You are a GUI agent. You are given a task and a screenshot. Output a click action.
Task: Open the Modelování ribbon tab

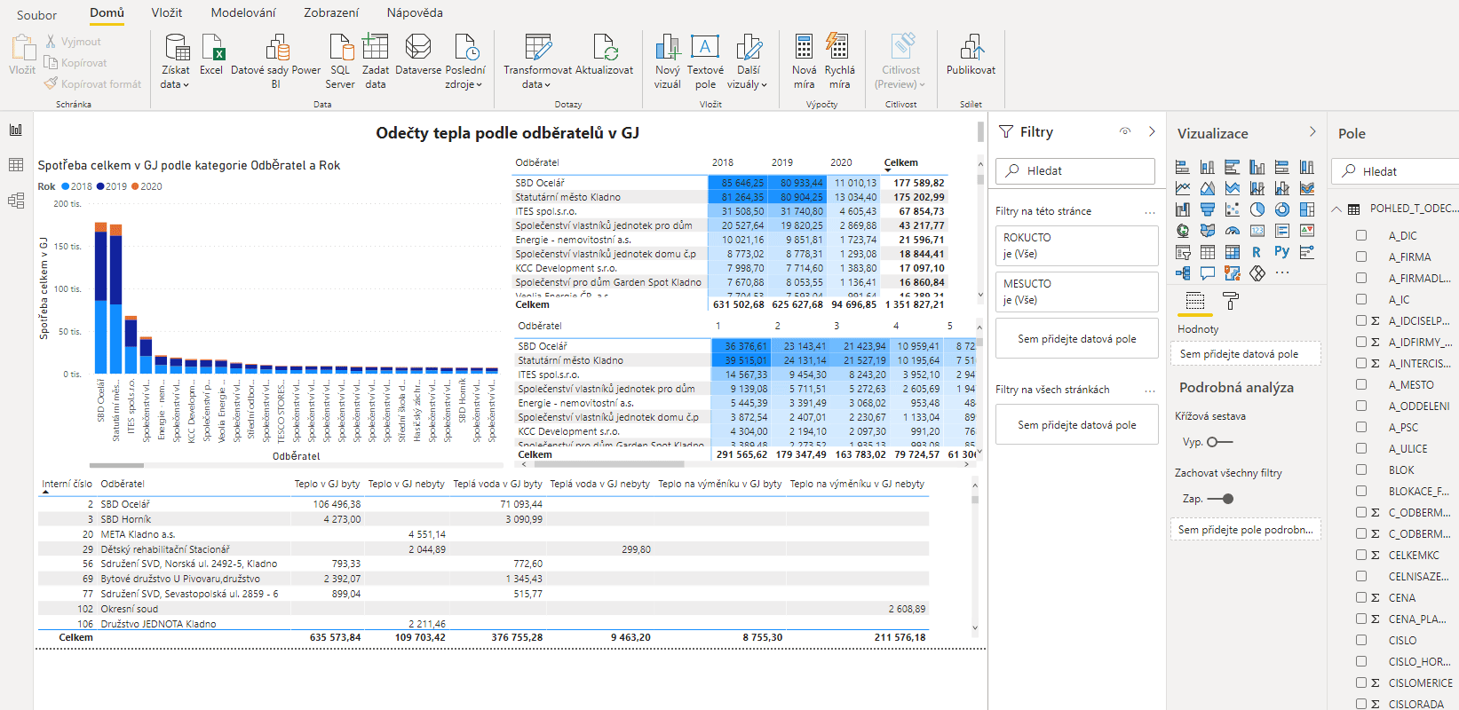click(242, 12)
